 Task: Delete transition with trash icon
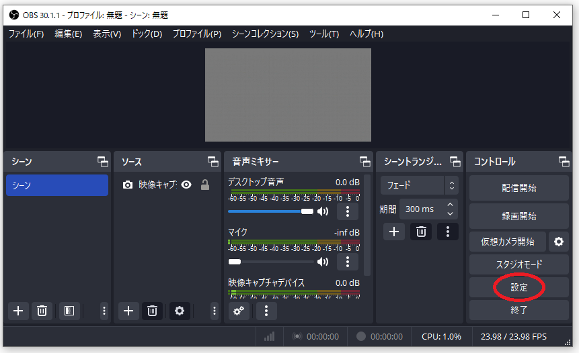pyautogui.click(x=421, y=232)
